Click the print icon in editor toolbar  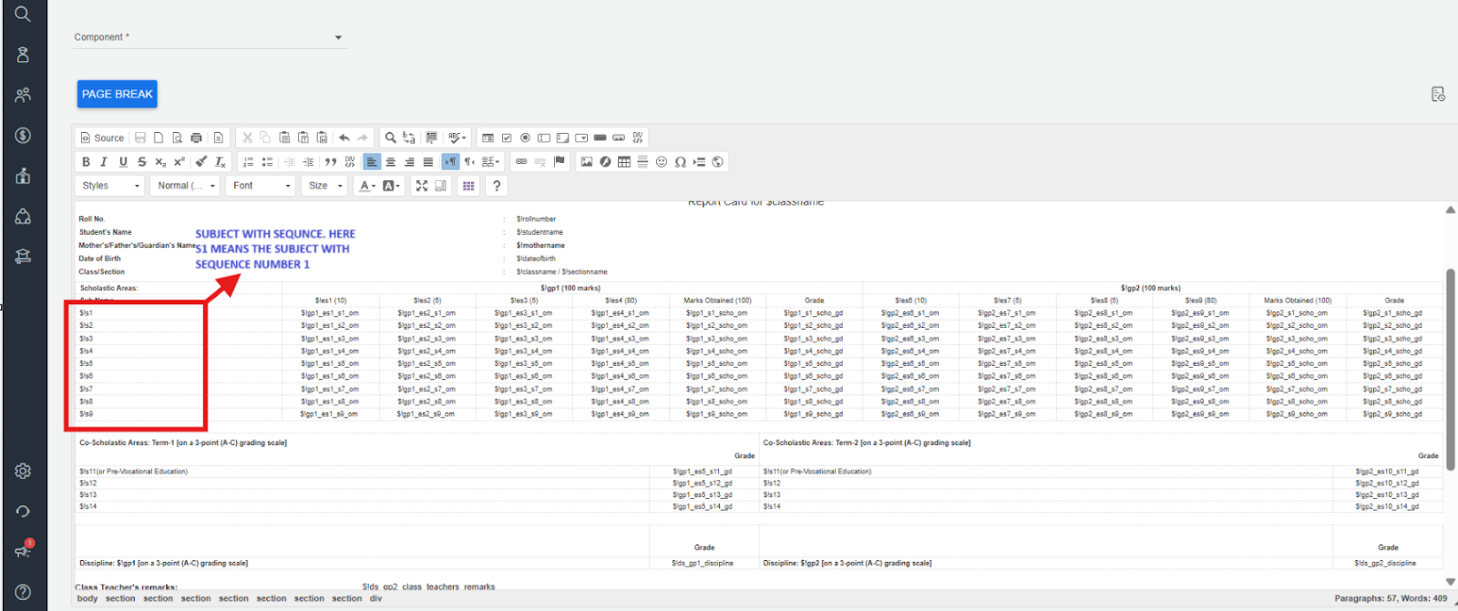click(196, 138)
